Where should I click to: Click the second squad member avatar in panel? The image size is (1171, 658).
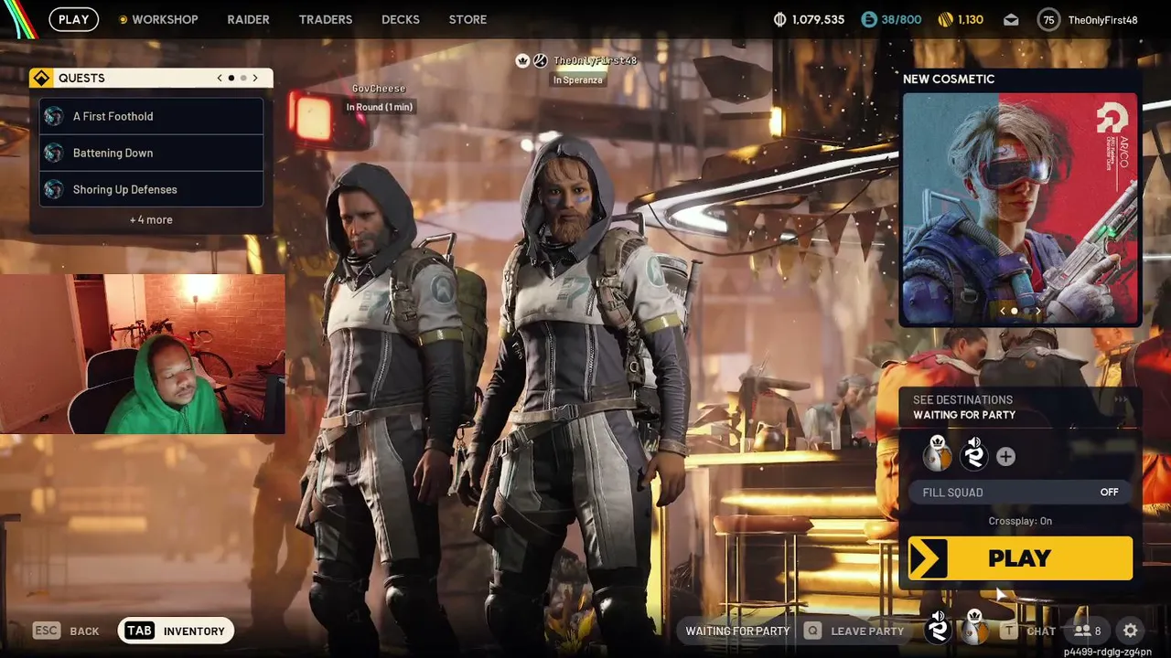973,456
